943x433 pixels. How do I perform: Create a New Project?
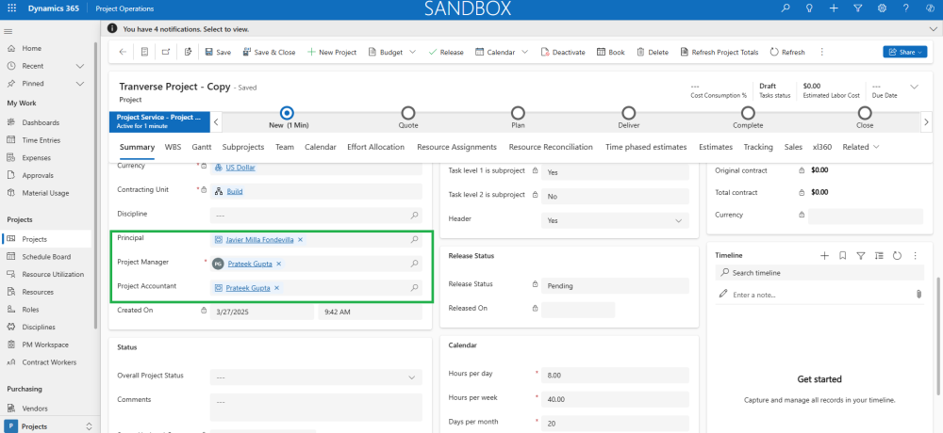332,53
